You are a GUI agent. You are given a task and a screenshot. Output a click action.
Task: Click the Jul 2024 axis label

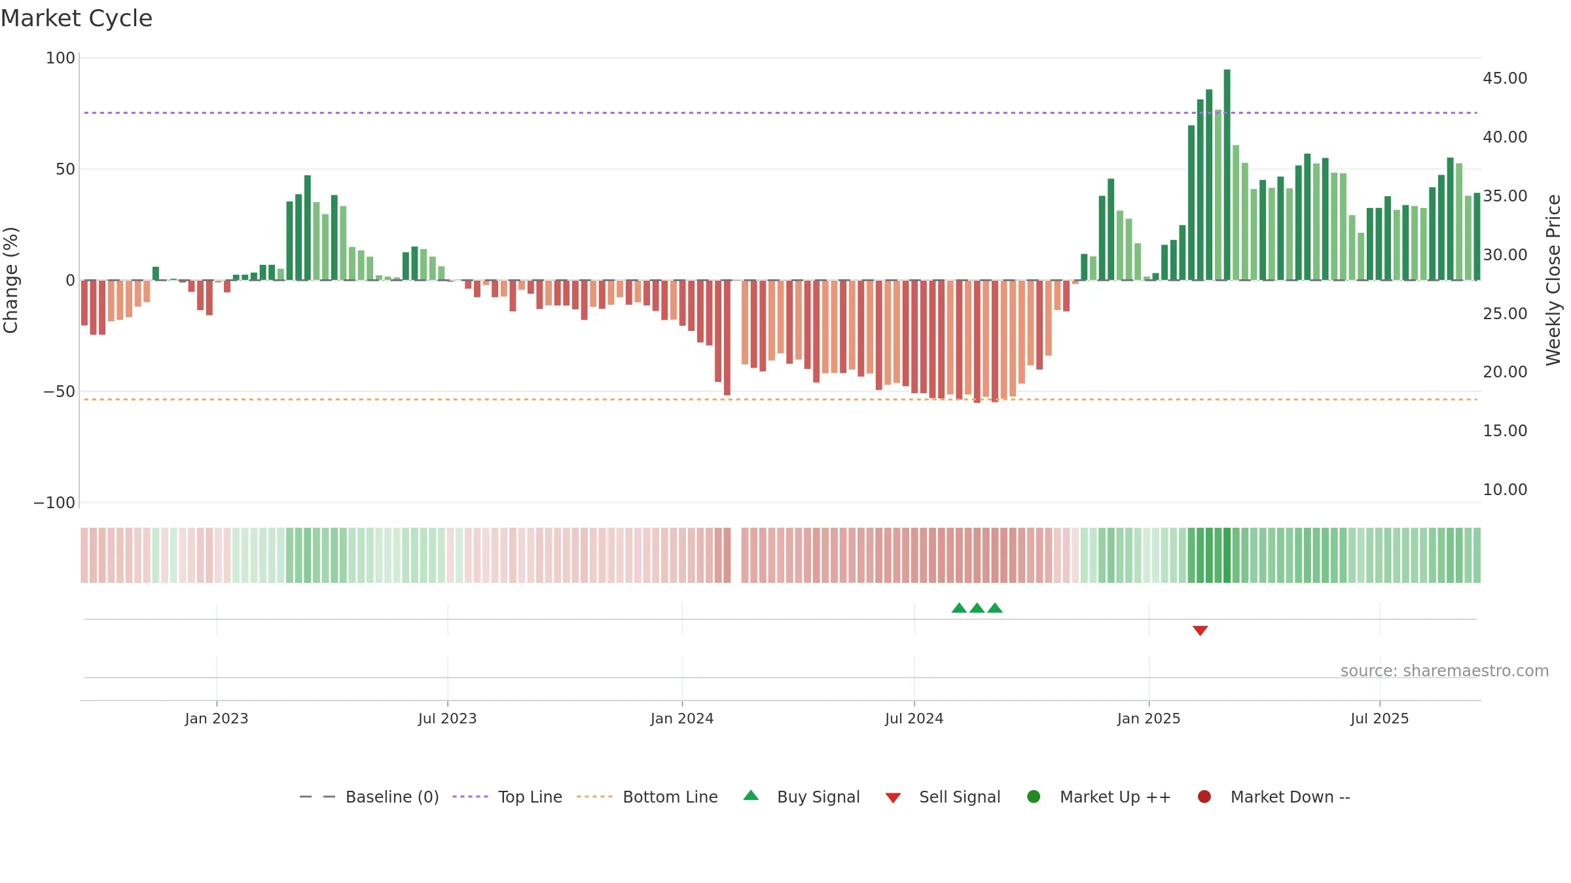pos(914,718)
